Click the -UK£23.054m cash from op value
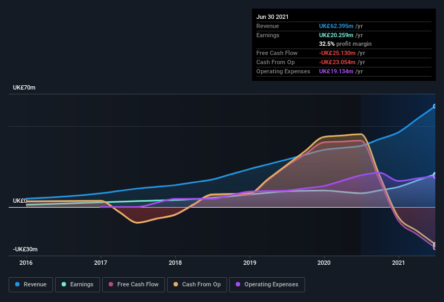This screenshot has width=444, height=302. [337, 62]
